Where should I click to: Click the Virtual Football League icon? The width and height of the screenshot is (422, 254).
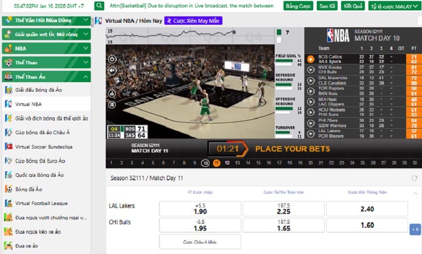[8, 203]
